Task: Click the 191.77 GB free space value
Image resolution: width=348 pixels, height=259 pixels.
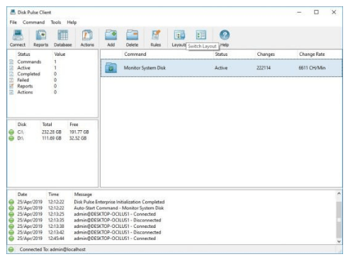Action: tap(79, 132)
